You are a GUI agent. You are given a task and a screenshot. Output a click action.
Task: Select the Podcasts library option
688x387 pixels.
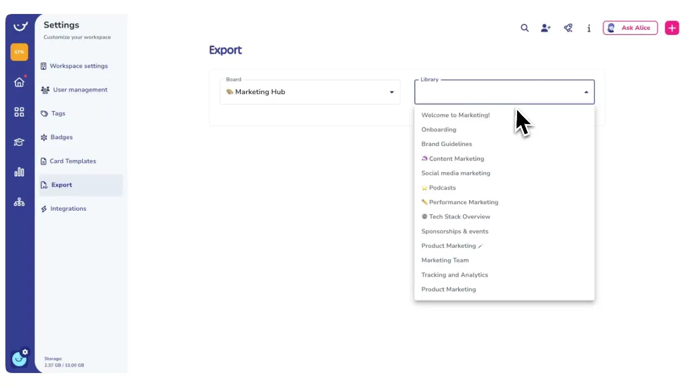point(504,188)
